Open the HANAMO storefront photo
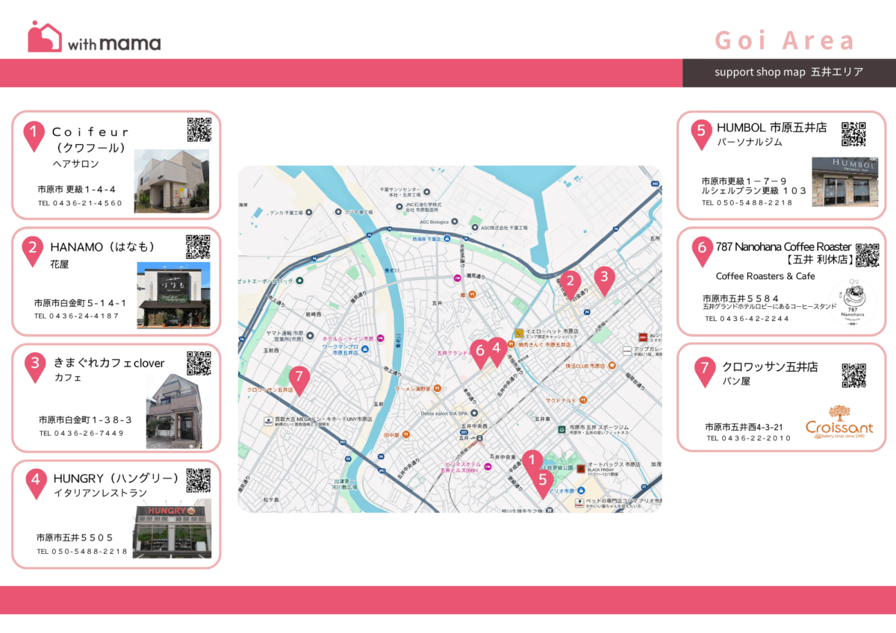 click(x=173, y=295)
